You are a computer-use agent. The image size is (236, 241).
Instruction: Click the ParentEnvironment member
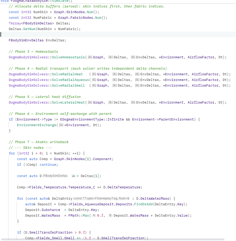click(x=176, y=119)
